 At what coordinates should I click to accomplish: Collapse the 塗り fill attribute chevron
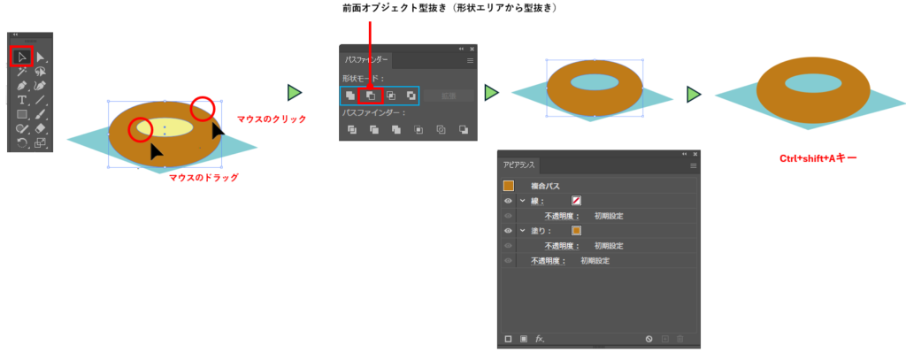522,231
